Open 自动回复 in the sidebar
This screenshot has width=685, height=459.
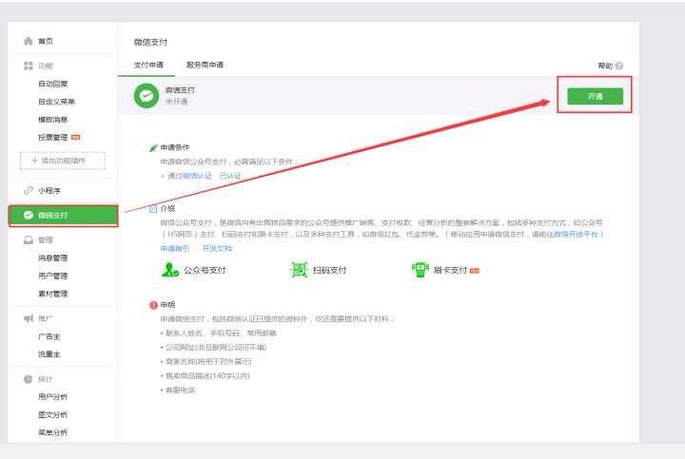[x=53, y=84]
